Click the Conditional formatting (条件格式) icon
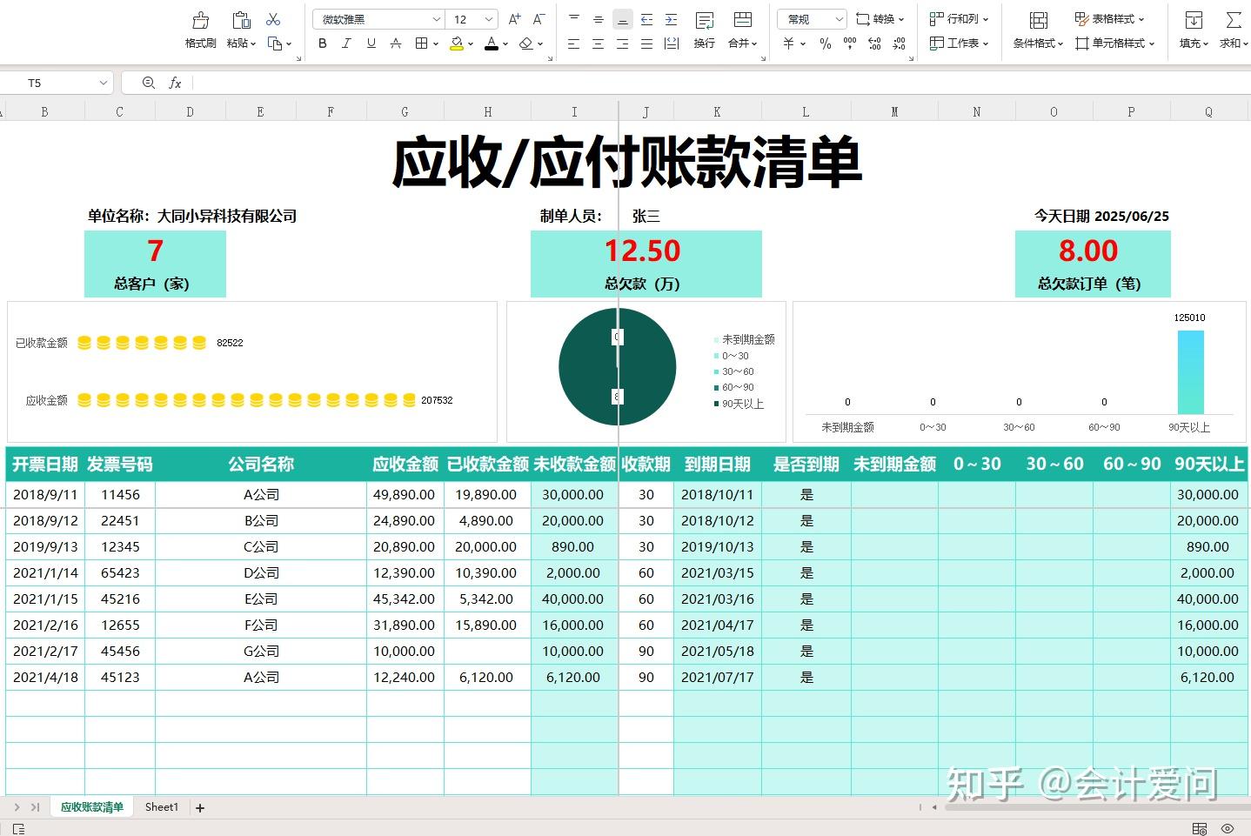Image resolution: width=1251 pixels, height=836 pixels. click(1038, 19)
